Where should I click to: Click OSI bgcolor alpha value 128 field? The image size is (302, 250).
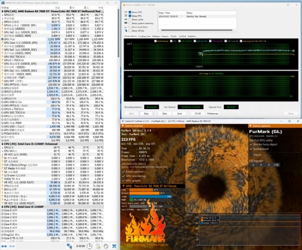(276, 165)
